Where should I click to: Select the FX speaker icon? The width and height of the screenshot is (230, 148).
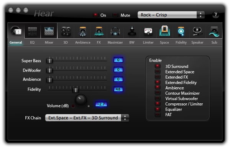pos(99,31)
